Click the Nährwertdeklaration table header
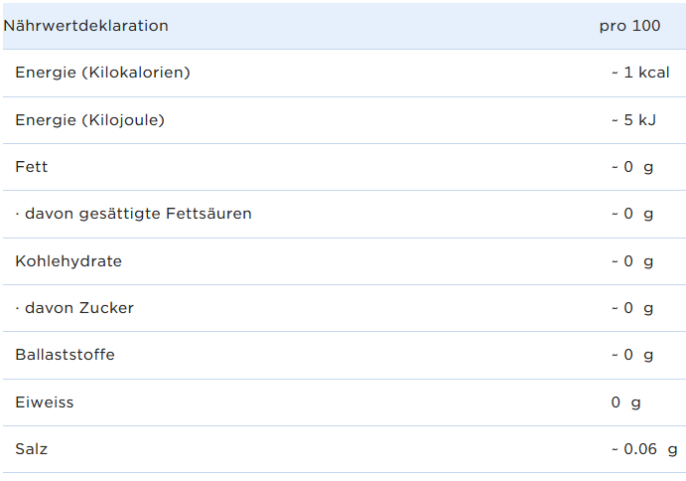Image resolution: width=686 pixels, height=481 pixels. (x=86, y=26)
